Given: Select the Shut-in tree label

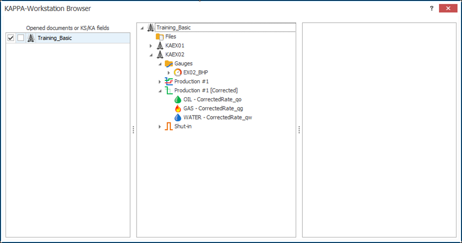Looking at the screenshot, I should (183, 127).
